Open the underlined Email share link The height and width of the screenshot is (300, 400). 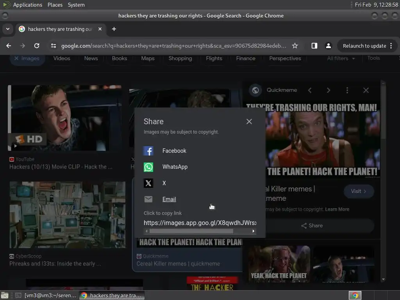point(169,199)
